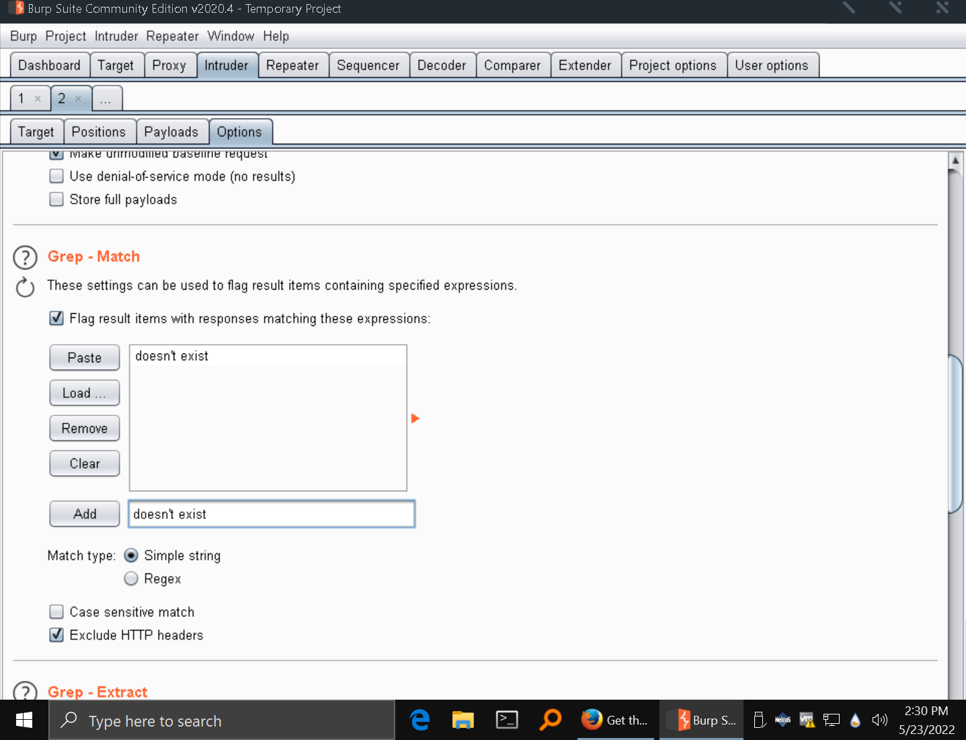Click the VM warning tray icon

(807, 721)
